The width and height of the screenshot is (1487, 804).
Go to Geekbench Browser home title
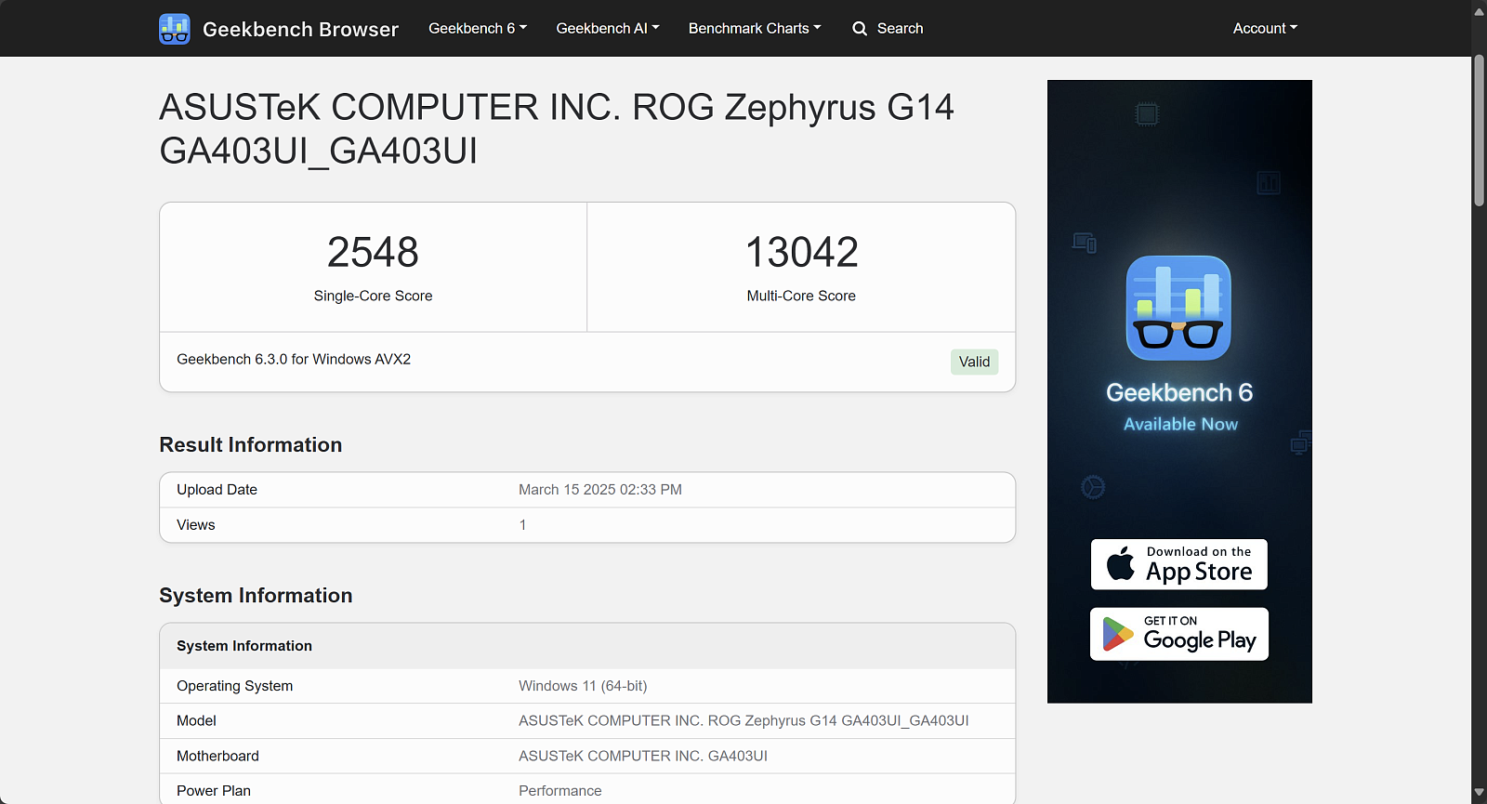pyautogui.click(x=300, y=30)
